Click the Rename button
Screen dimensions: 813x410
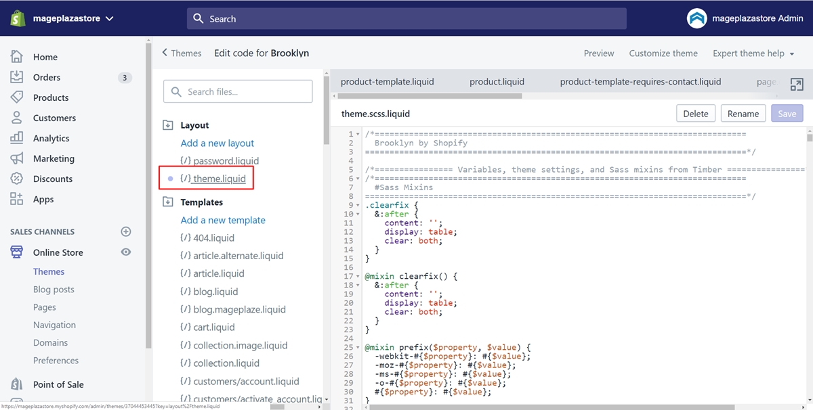[x=743, y=114]
